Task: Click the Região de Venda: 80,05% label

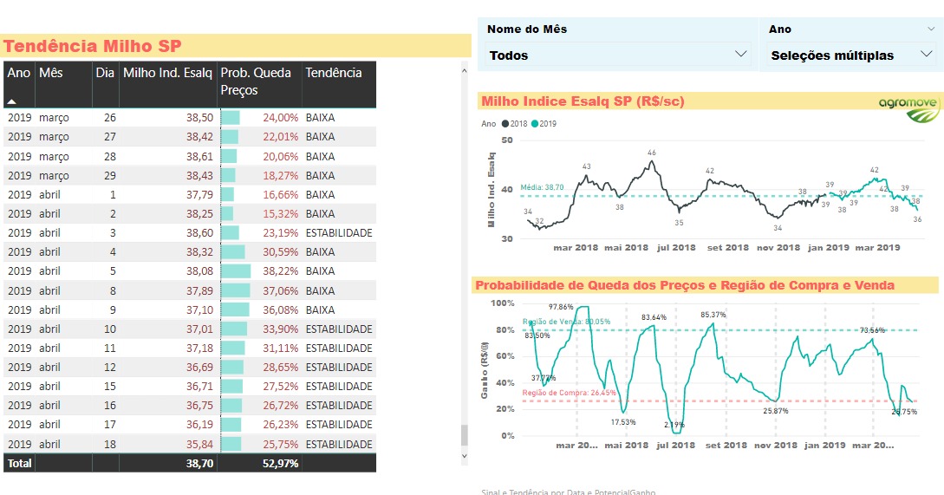Action: tap(566, 322)
